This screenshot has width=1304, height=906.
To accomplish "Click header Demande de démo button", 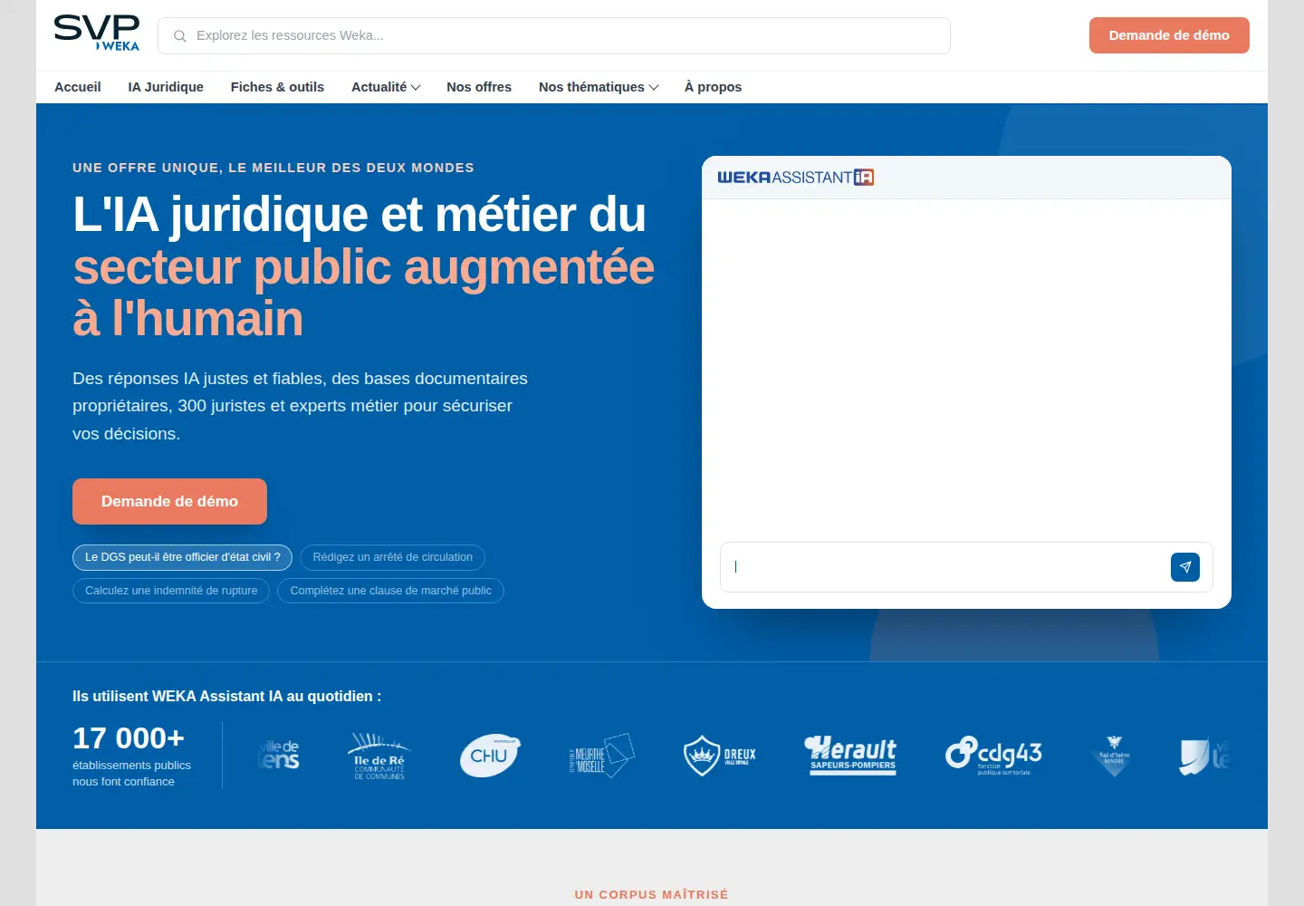I will click(1169, 35).
